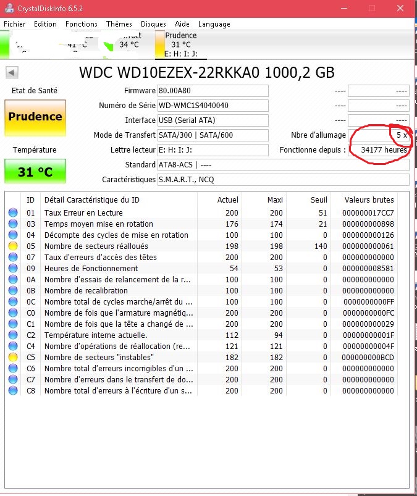Screen dimensions: 417x496
Task: Select the 34 °C disk tab
Action: 128,44
